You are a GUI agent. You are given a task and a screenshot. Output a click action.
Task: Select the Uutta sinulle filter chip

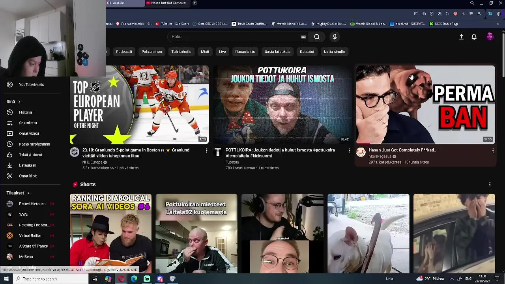click(x=335, y=52)
